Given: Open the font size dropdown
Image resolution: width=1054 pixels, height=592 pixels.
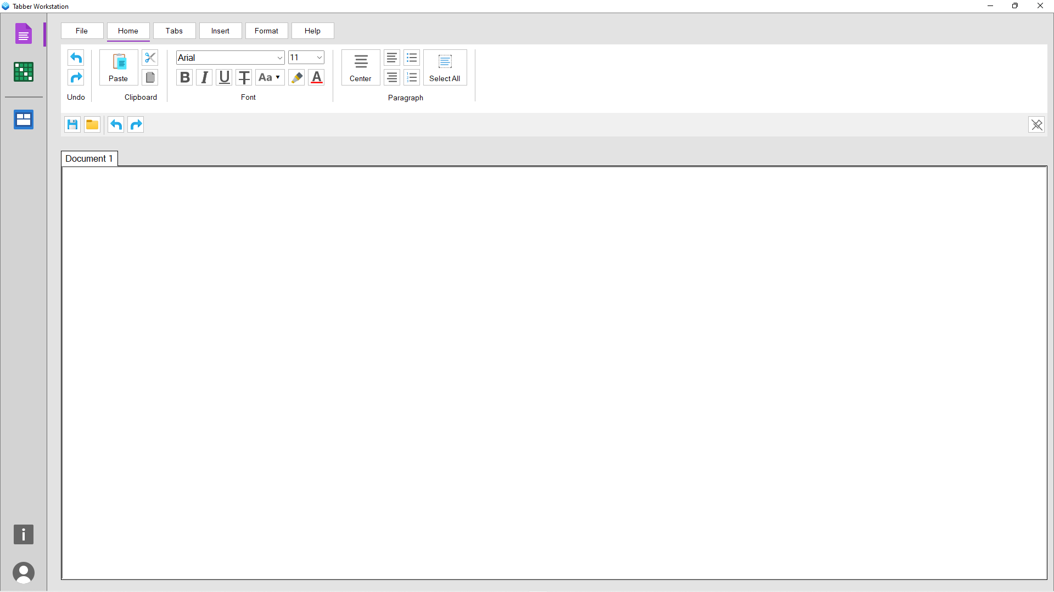Looking at the screenshot, I should (x=306, y=57).
